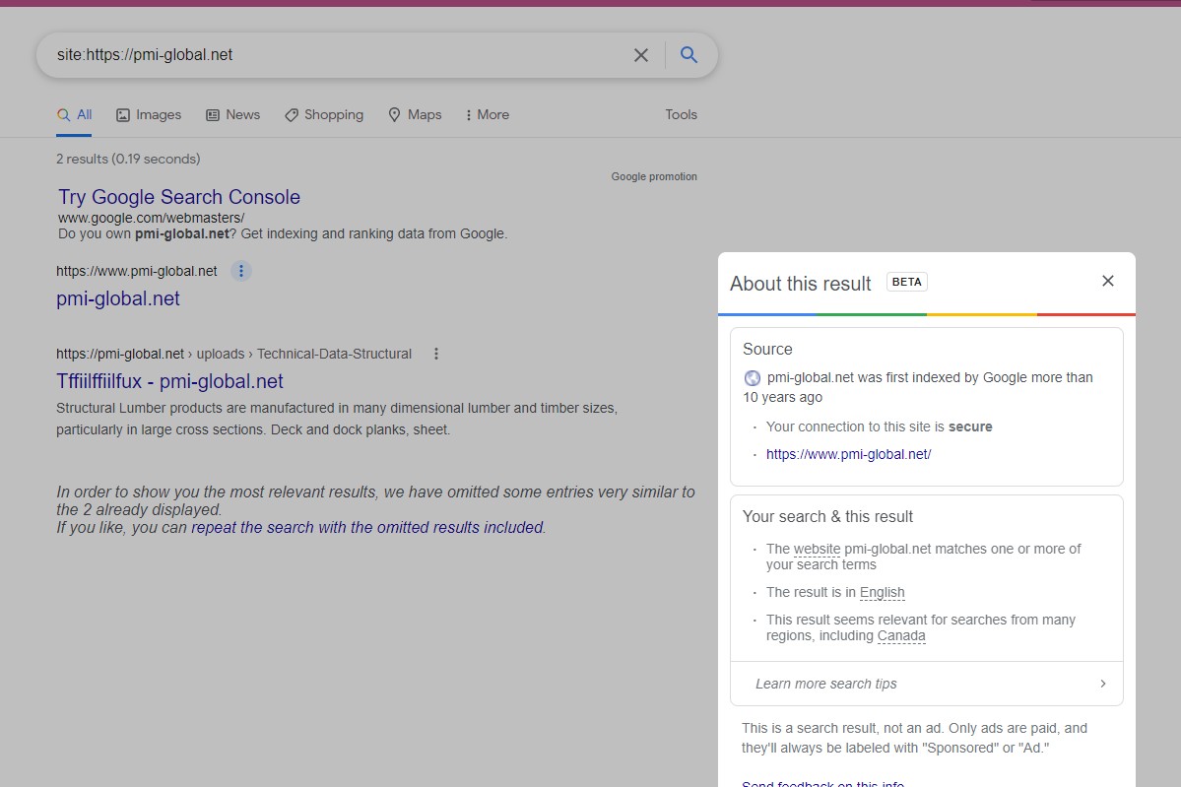This screenshot has width=1181, height=787.
Task: Clear the search box with the X icon
Action: pos(641,55)
